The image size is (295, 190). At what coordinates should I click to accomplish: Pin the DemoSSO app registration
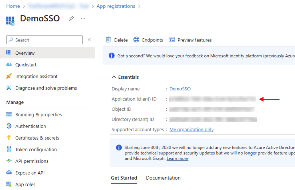[x=71, y=19]
